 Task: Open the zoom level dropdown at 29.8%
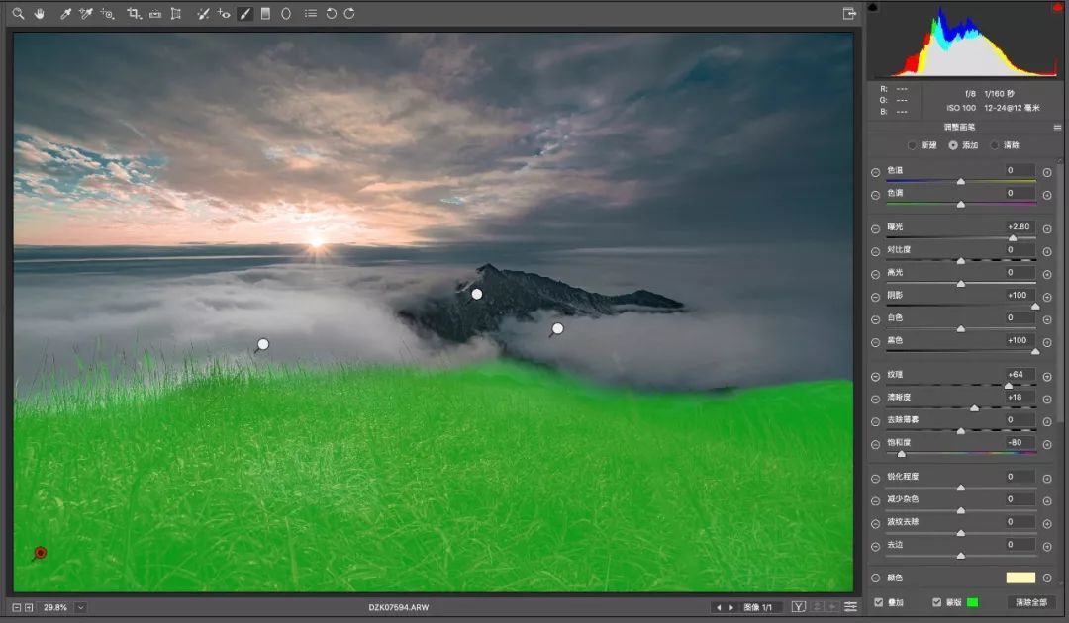coord(80,607)
